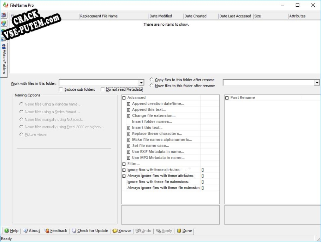Sort by Replacement File Name column
The width and height of the screenshot is (321, 242).
pyautogui.click(x=114, y=16)
